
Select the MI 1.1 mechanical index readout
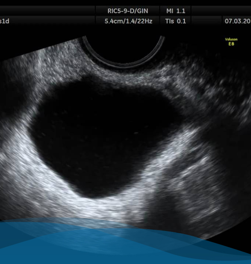176,11
